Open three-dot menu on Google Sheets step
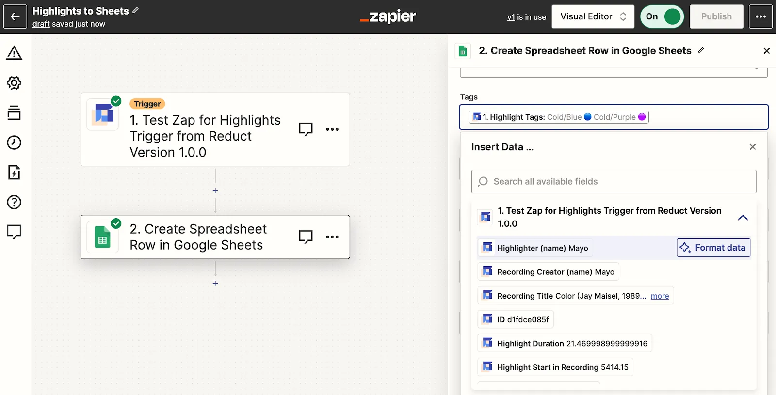This screenshot has width=776, height=395. pyautogui.click(x=332, y=237)
